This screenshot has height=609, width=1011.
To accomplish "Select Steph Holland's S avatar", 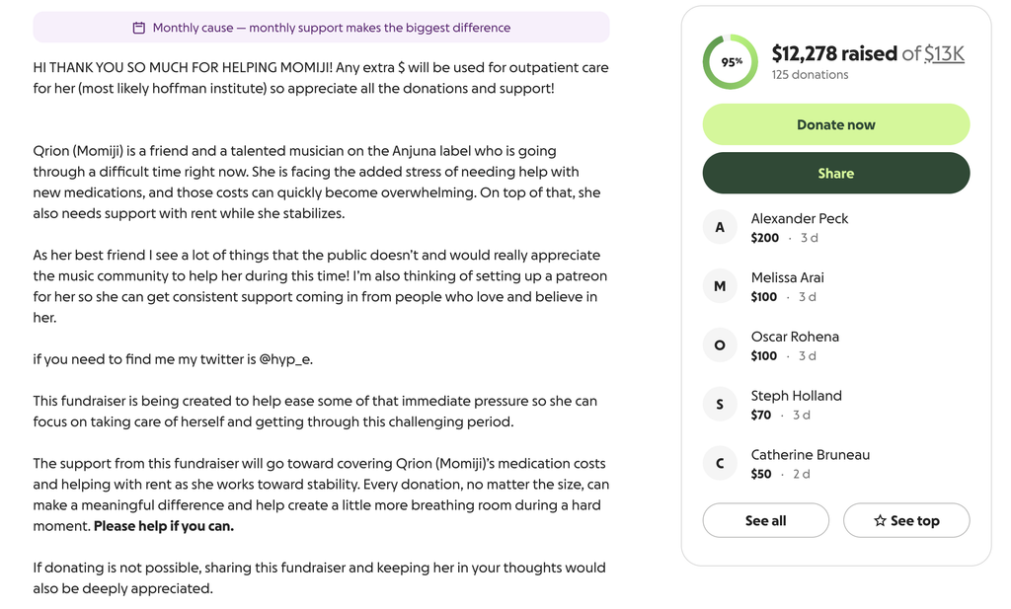I will point(720,404).
